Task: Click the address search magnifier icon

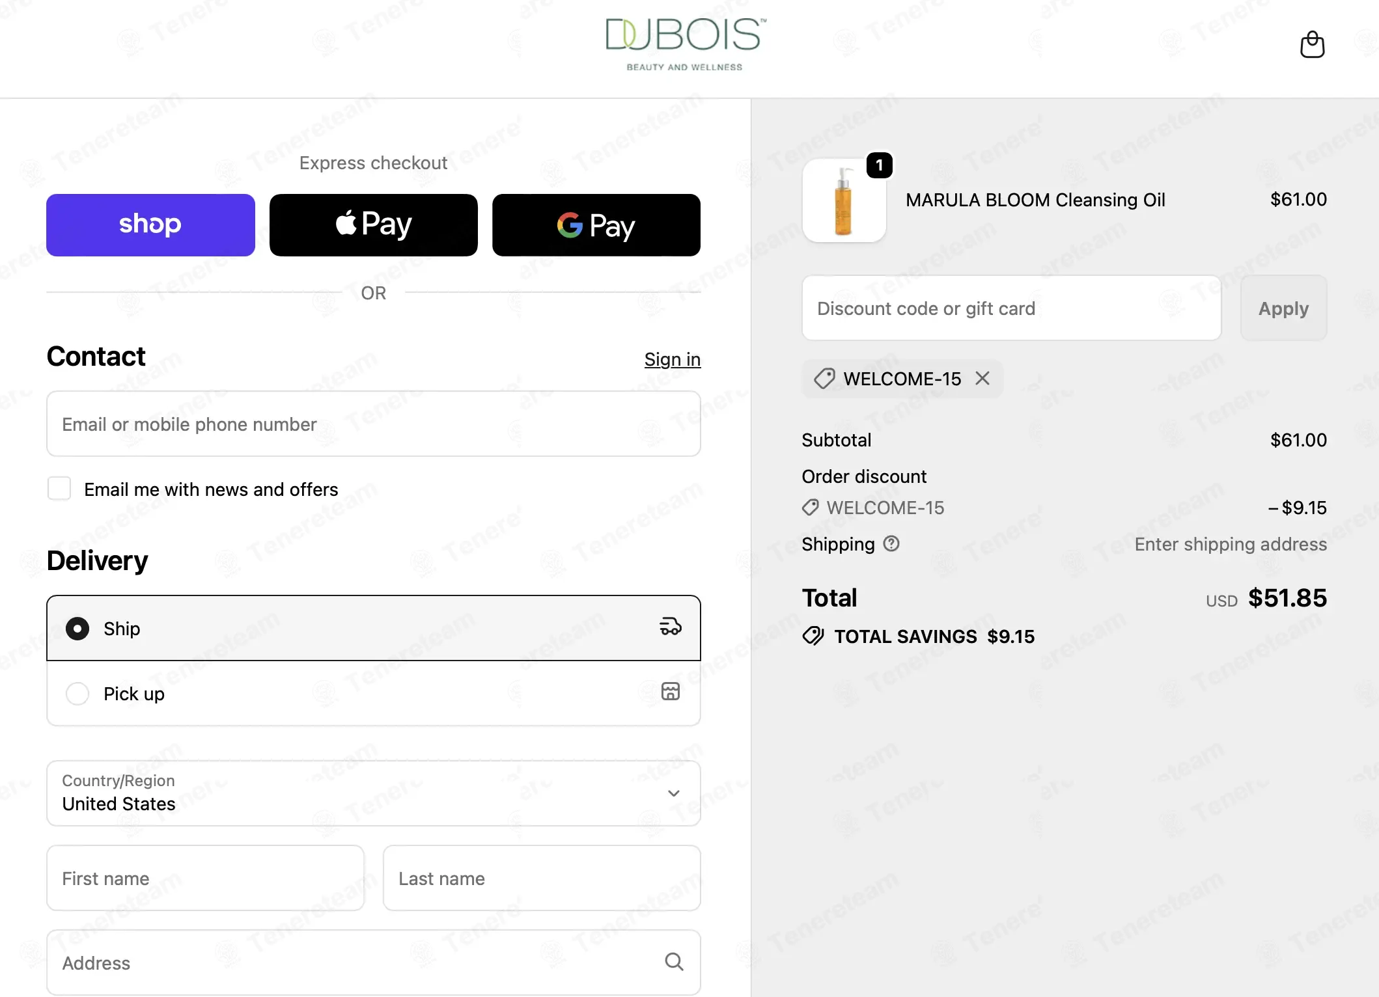Action: 674,962
